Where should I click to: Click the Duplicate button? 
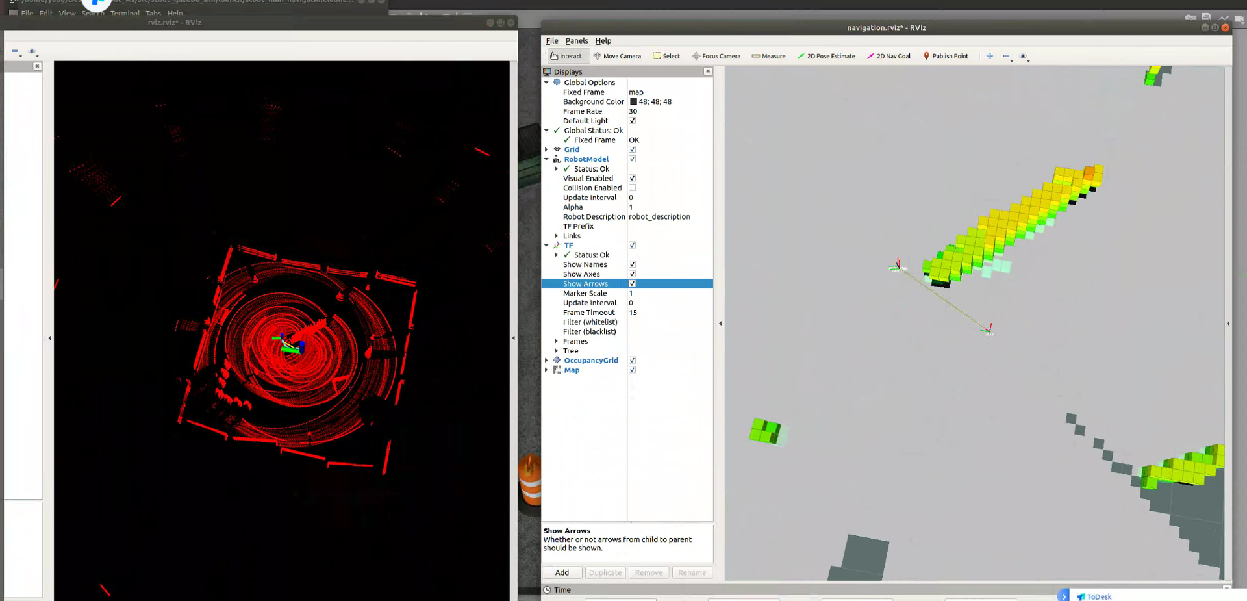click(605, 572)
